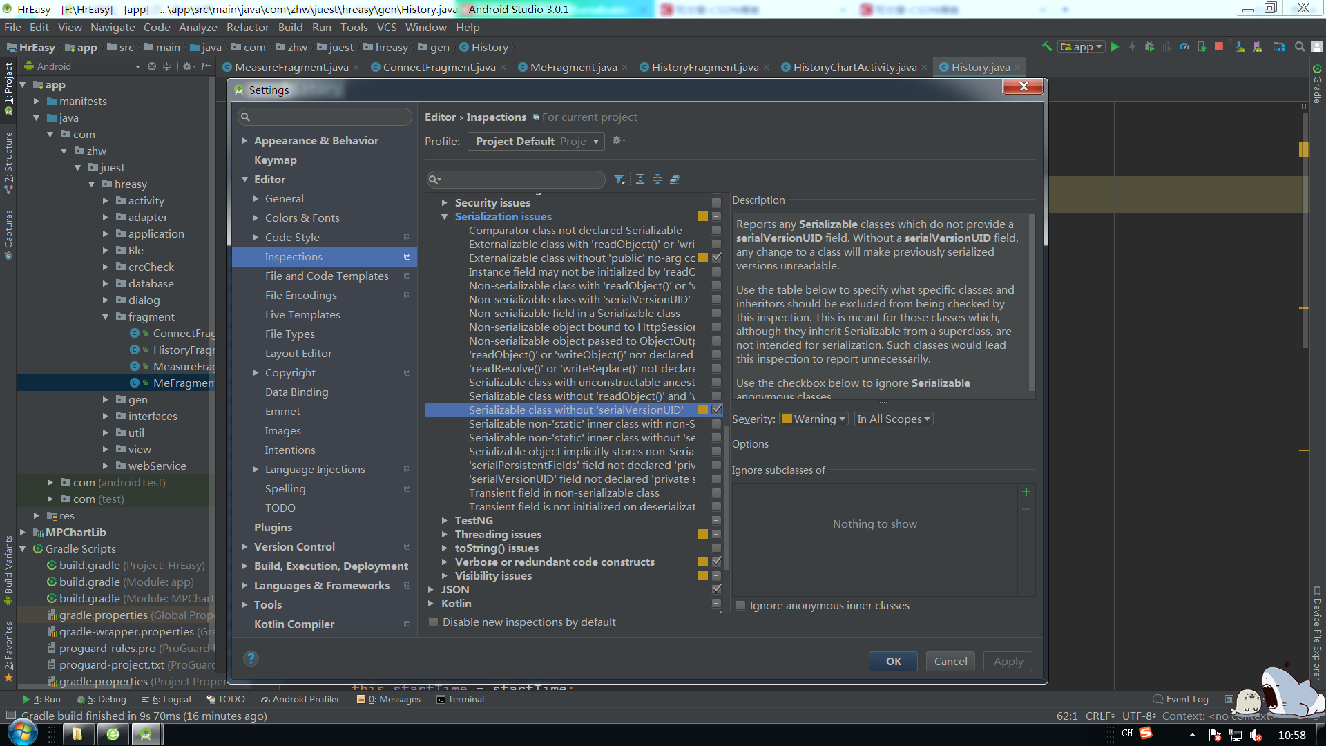Open the 'In All Scopes' dropdown
The height and width of the screenshot is (746, 1326).
tap(894, 419)
